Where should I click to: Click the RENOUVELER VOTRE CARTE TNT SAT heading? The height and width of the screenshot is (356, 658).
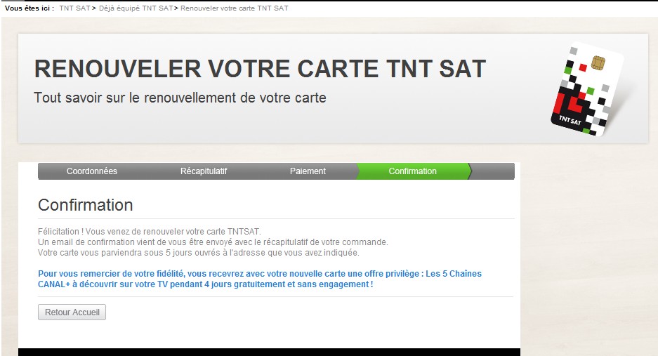pos(260,69)
